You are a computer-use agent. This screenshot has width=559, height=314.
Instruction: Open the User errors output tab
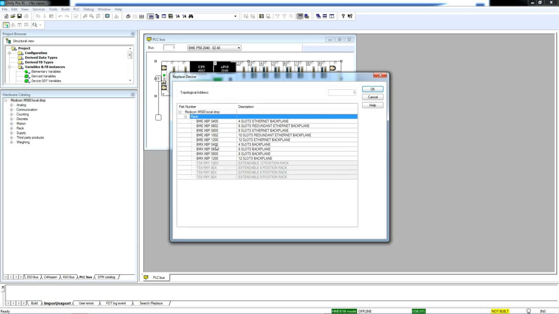point(86,303)
